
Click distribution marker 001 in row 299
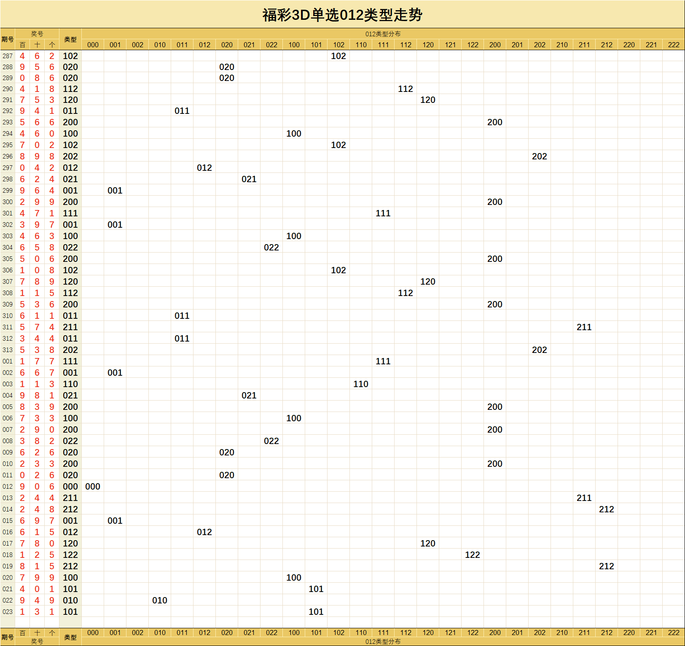click(x=115, y=190)
